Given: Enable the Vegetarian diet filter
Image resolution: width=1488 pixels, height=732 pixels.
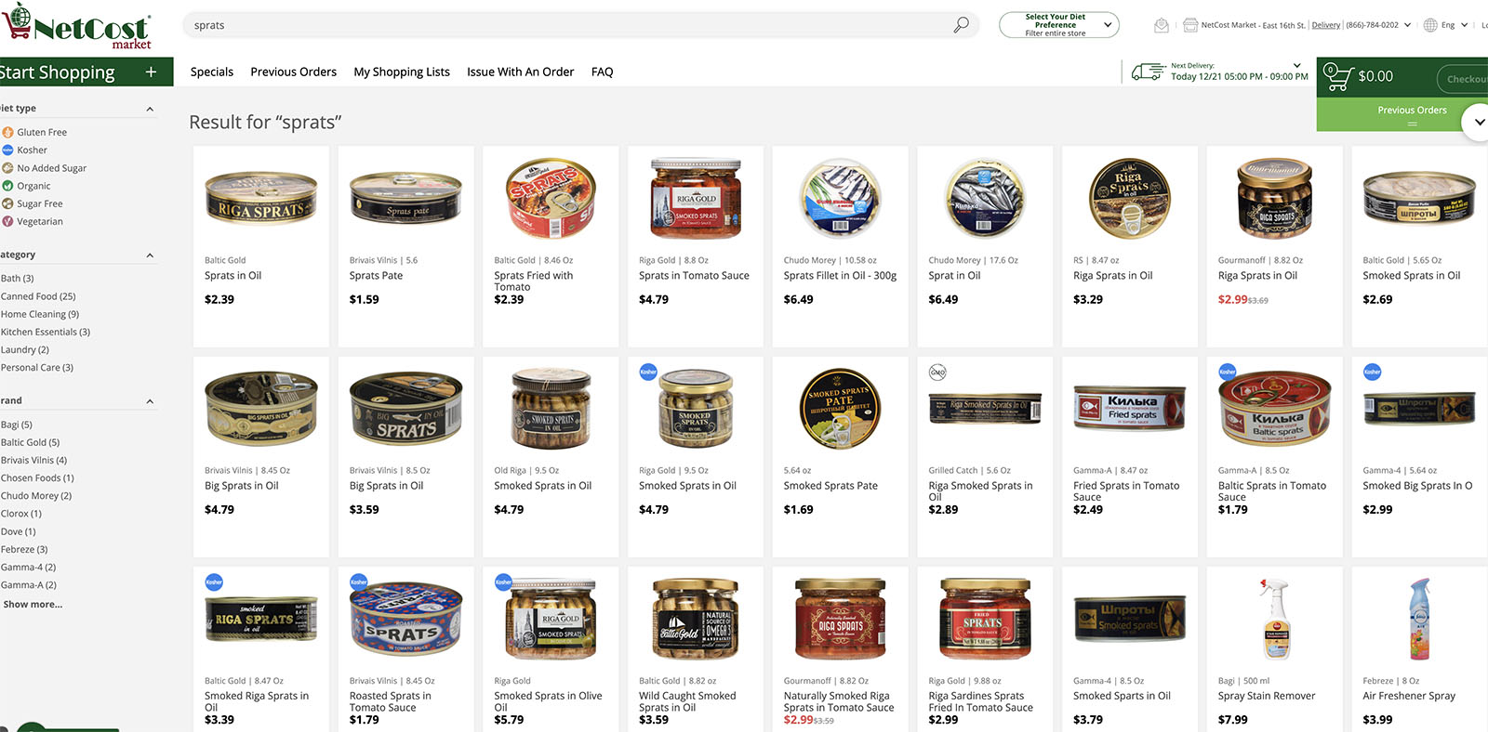Looking at the screenshot, I should coord(33,221).
